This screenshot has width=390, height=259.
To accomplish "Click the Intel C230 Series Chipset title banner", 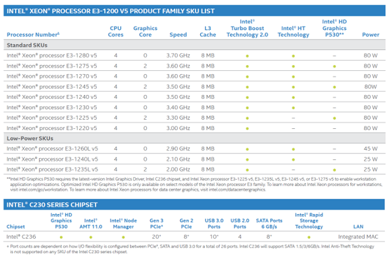I will (194, 204).
